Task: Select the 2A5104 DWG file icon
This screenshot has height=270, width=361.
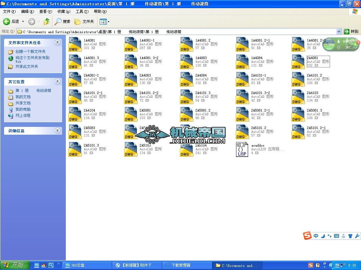Action: [x=186, y=149]
